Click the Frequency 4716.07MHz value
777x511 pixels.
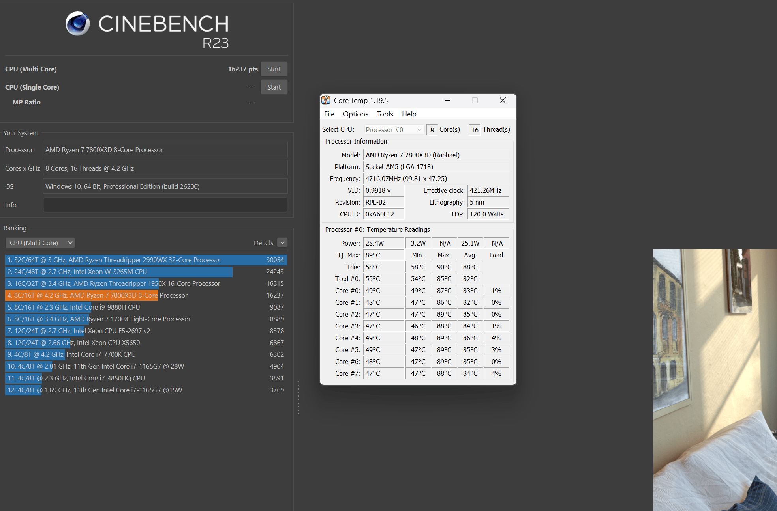(x=436, y=179)
